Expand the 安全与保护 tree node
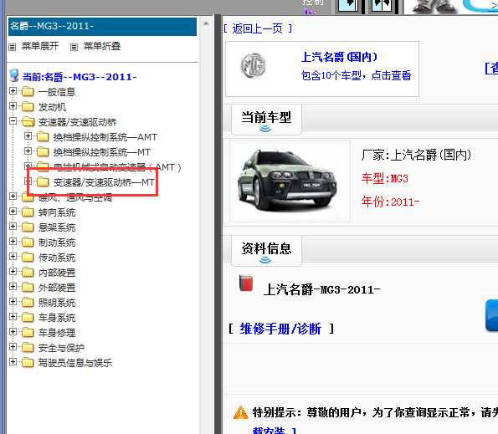Screen dimensions: 498x434 coord(13,347)
